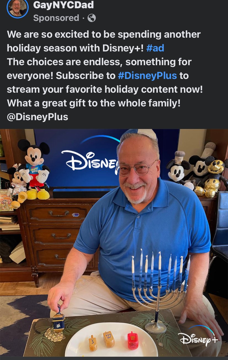228x360 pixels.
Task: Open the #DisneyPlus hashtag link
Action: [147, 76]
